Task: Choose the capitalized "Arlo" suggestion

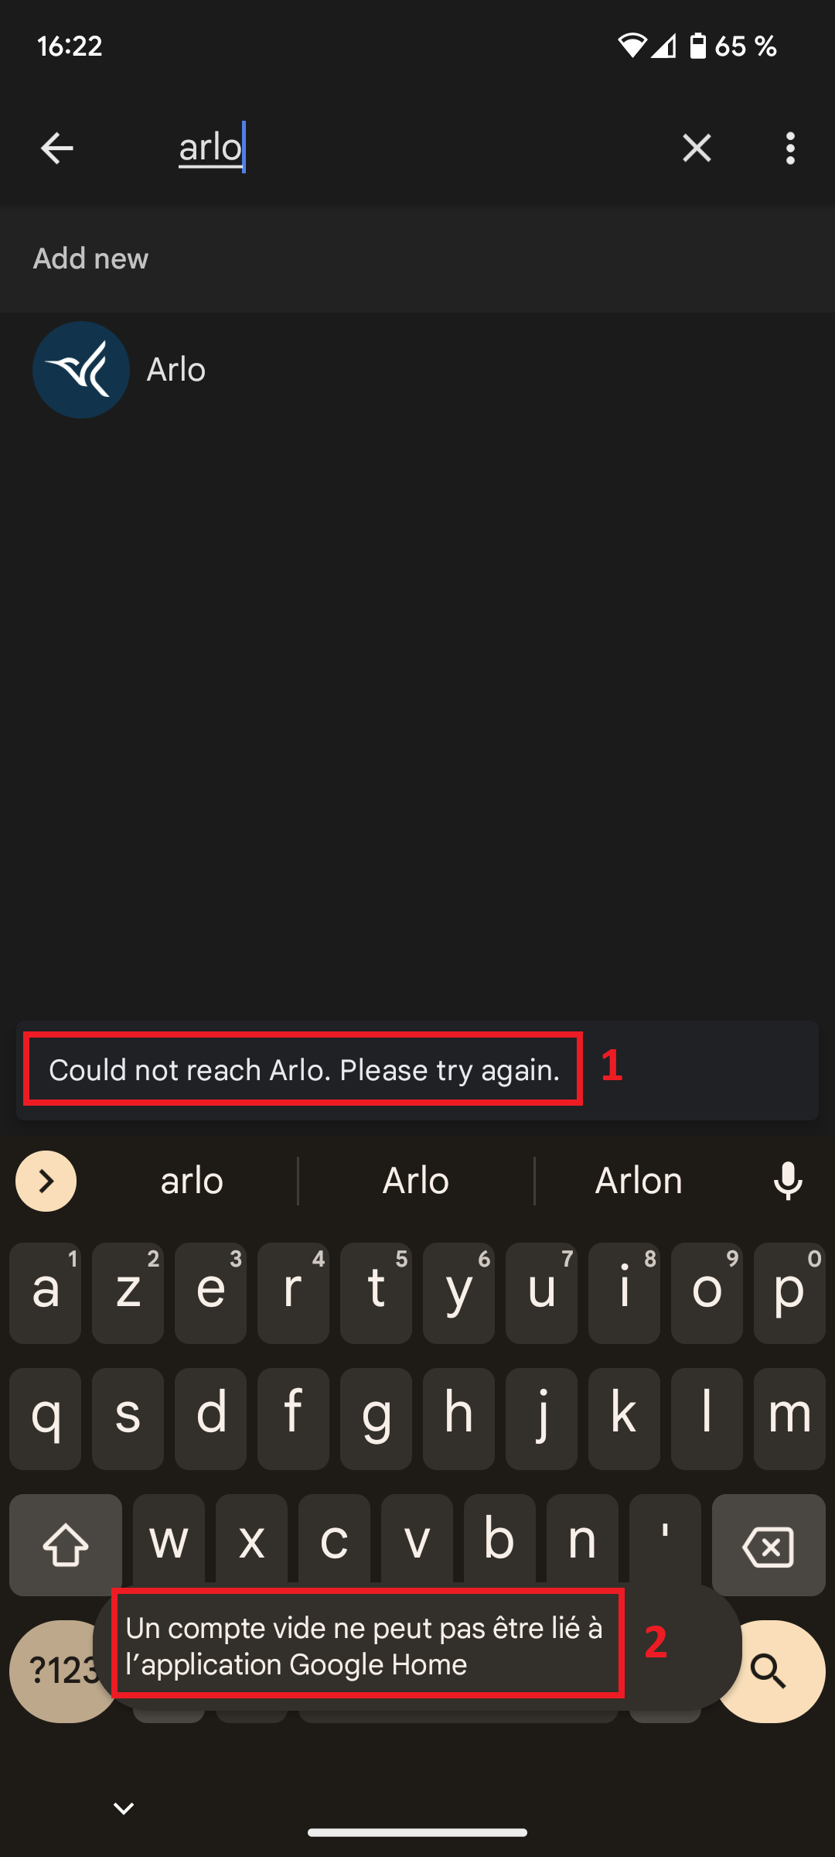Action: coord(416,1181)
